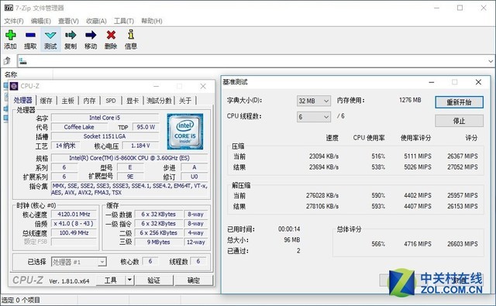Click the 6 x 256 KBytes L2 value
The height and width of the screenshot is (306, 496).
[x=158, y=232]
